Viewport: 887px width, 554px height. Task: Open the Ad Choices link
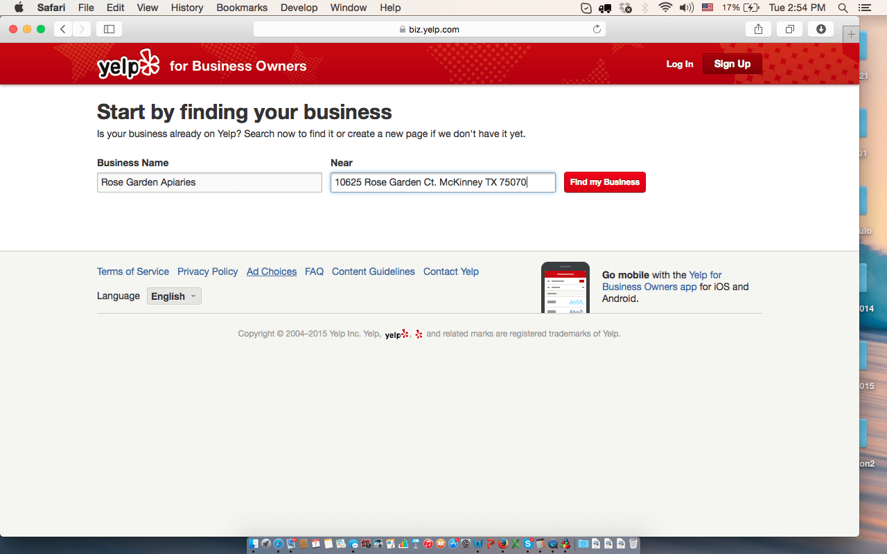tap(272, 271)
